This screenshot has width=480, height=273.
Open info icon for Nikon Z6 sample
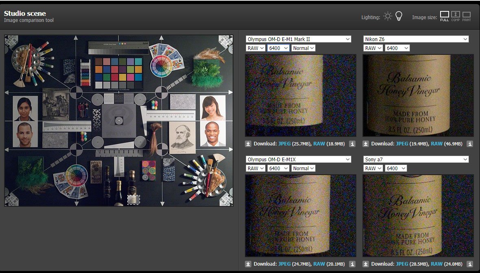click(x=470, y=144)
